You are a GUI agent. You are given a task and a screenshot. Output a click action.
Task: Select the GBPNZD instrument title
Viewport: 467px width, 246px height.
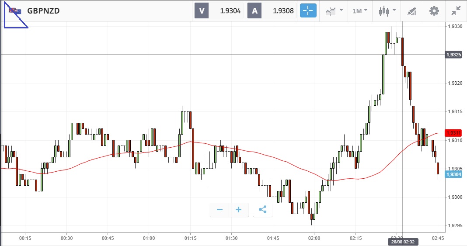click(x=43, y=11)
